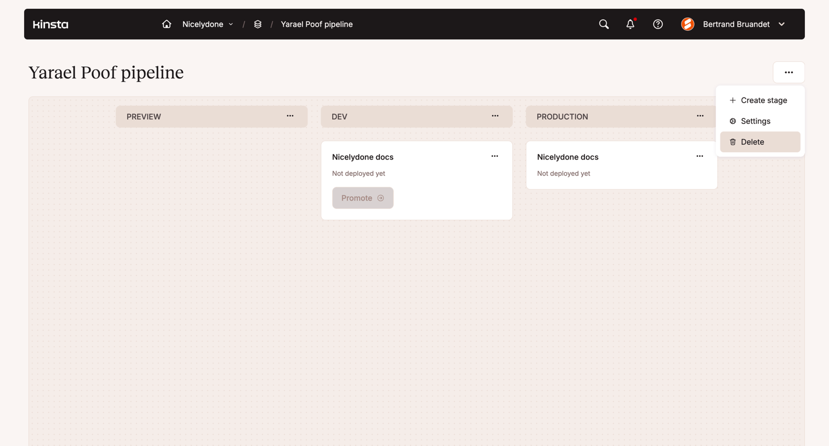Click the DEV stage header label
The height and width of the screenshot is (446, 829).
(x=339, y=117)
